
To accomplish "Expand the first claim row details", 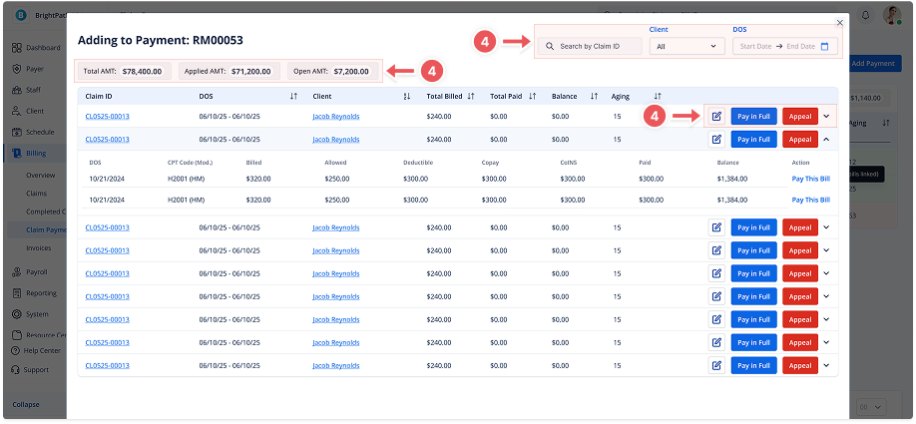I will tap(827, 117).
